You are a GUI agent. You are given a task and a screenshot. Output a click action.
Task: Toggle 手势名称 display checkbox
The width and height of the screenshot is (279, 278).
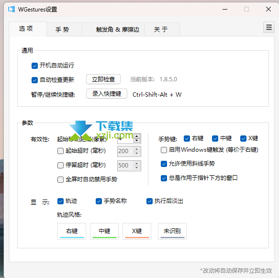point(99,201)
